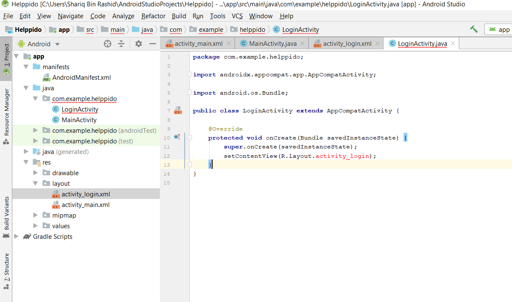512x302 pixels.
Task: Switch to activity_login.xml editor tab
Action: click(x=347, y=43)
